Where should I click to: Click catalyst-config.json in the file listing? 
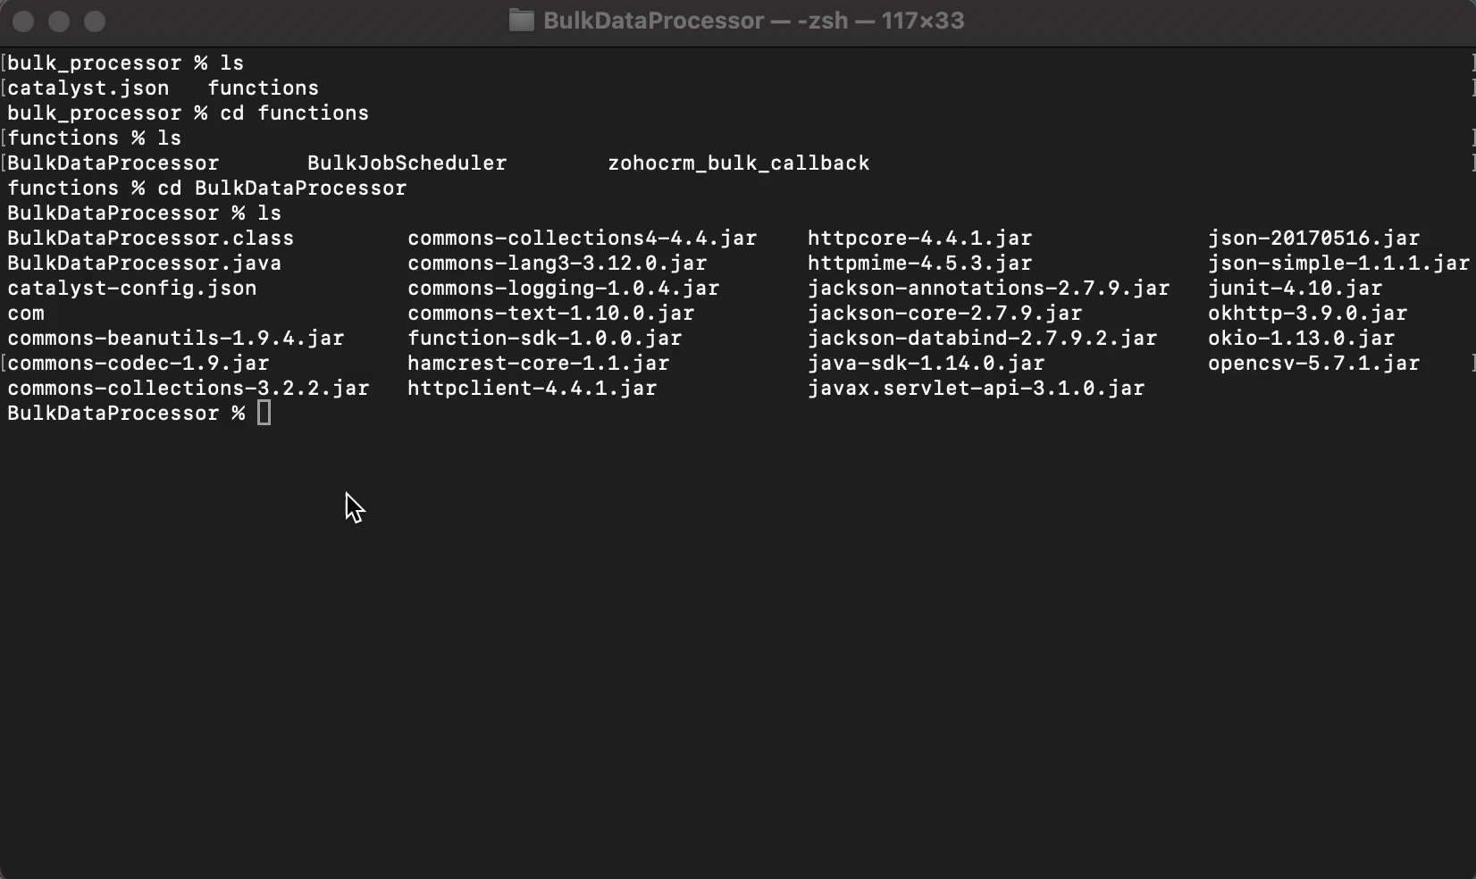[131, 289]
